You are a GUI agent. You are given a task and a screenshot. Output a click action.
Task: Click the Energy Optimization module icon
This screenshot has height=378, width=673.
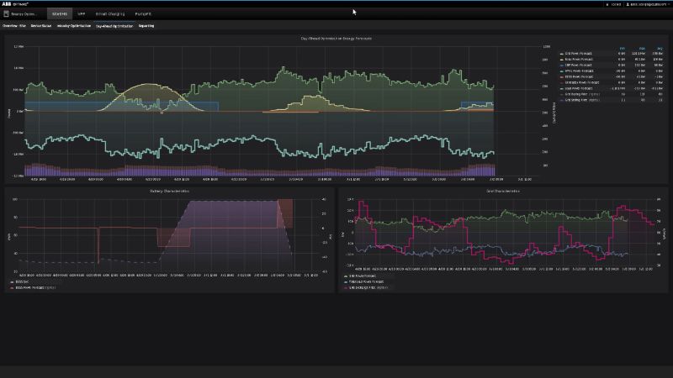(8, 14)
